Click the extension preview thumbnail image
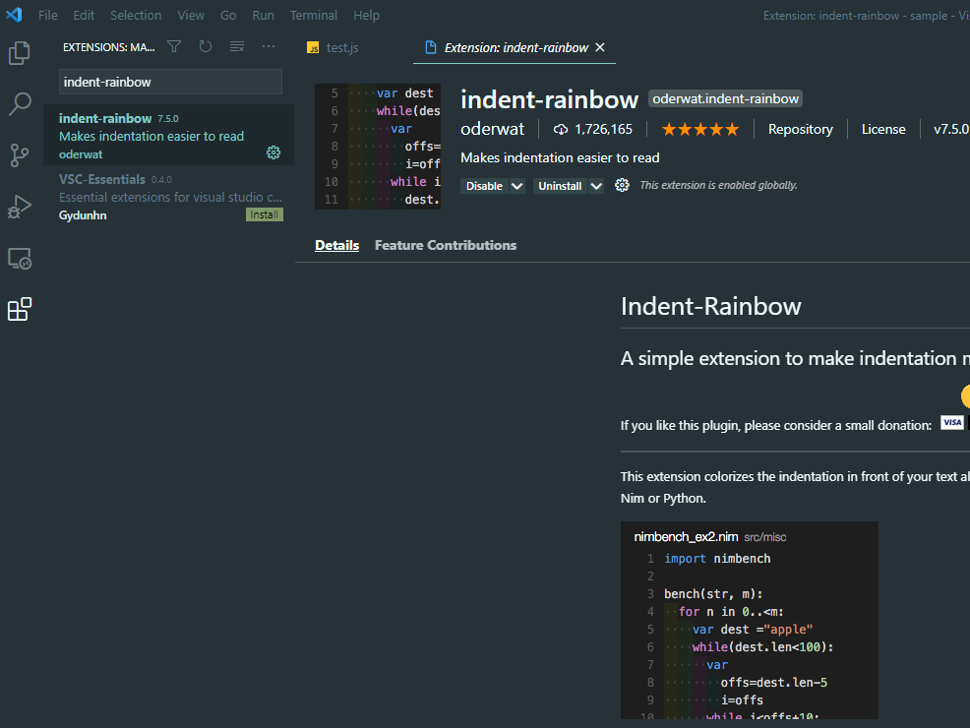Viewport: 970px width, 728px height. click(378, 146)
